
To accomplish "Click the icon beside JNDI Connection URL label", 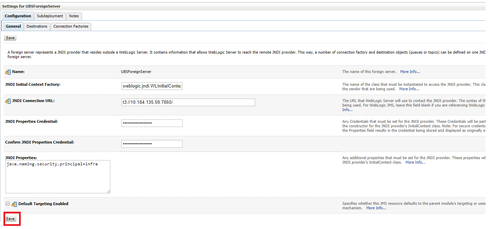I will [x=8, y=101].
